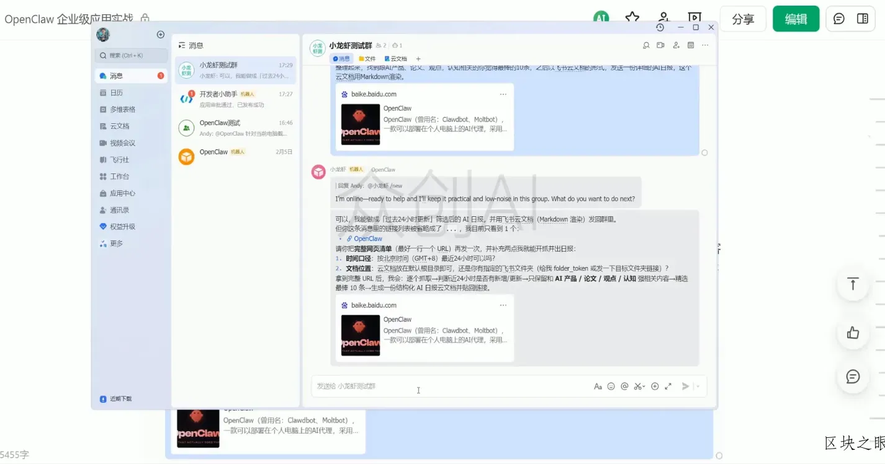Click the plus icon beside the profile avatar
This screenshot has height=464, width=885.
click(161, 35)
